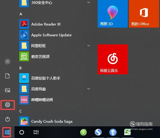Open 百度网盘 label in app list

[x=39, y=89]
